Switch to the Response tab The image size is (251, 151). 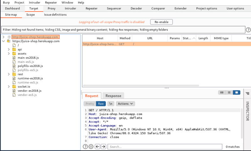113,96
